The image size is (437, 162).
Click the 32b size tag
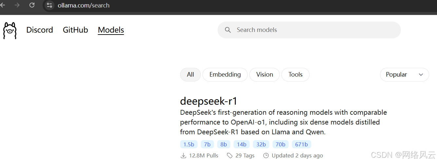click(261, 144)
